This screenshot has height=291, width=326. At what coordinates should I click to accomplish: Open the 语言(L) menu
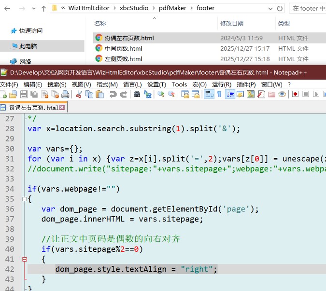[x=132, y=84]
